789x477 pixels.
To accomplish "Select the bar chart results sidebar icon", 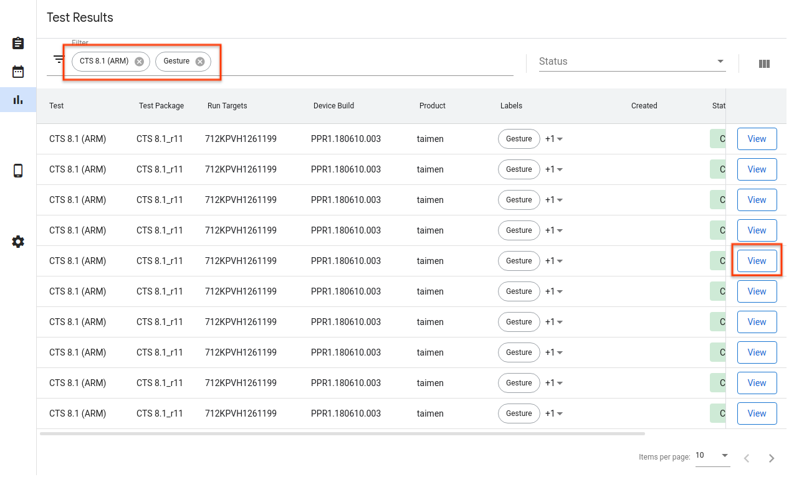I will pyautogui.click(x=18, y=100).
